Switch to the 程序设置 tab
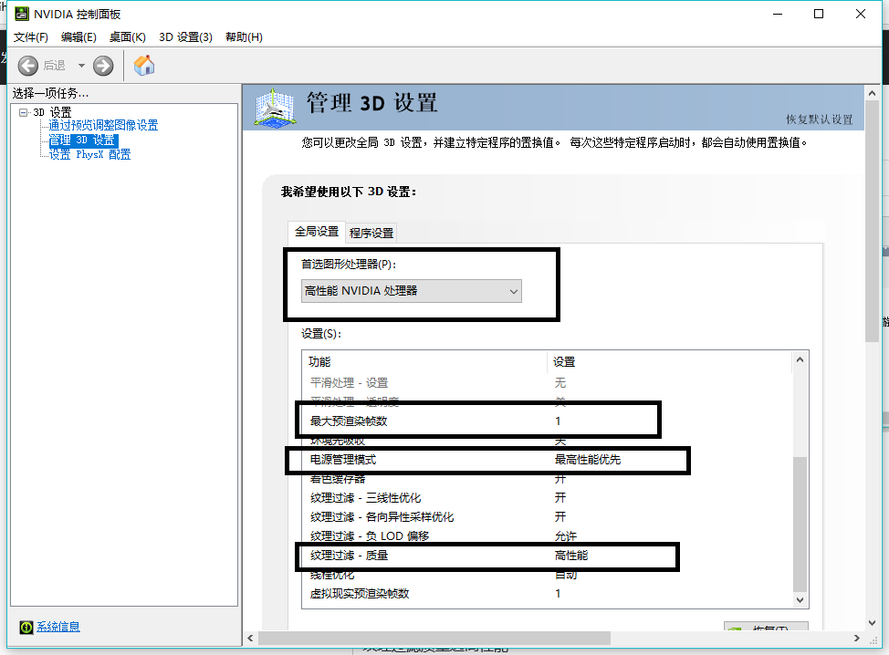Image resolution: width=889 pixels, height=655 pixels. 371,233
